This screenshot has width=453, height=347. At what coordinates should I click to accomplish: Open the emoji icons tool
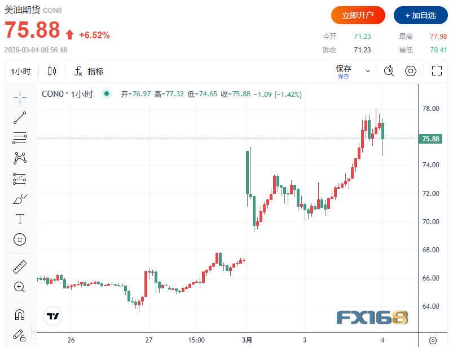tap(20, 239)
